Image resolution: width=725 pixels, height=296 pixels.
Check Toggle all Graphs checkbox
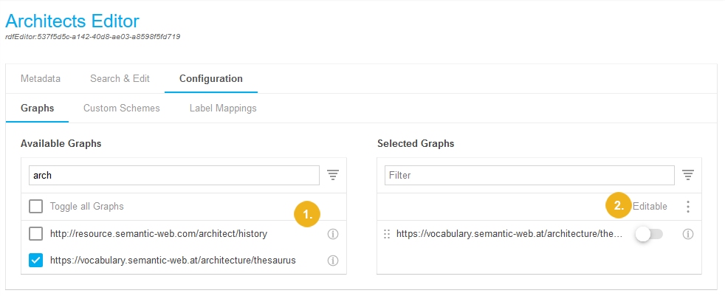point(35,207)
